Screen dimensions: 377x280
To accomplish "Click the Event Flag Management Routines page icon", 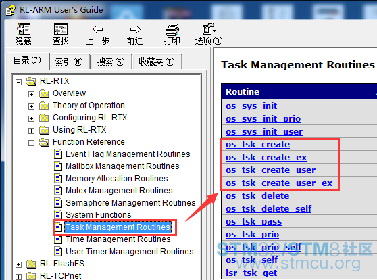I will pos(58,154).
